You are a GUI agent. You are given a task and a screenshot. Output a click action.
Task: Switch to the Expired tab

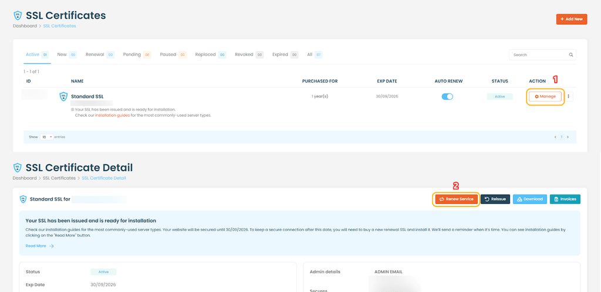(x=285, y=55)
